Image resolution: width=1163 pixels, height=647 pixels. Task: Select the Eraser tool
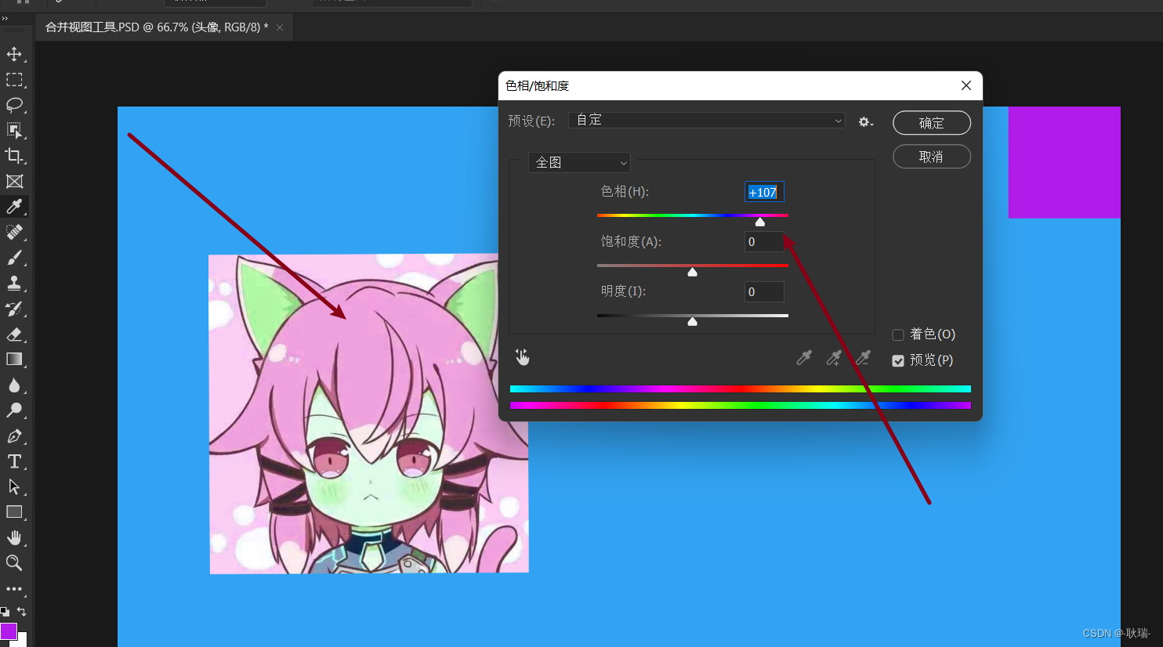[16, 334]
